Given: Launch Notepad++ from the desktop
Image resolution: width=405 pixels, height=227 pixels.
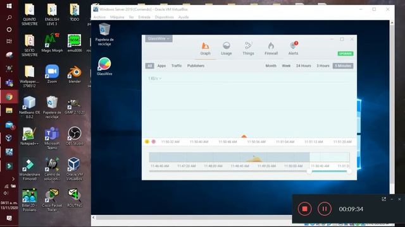Looking at the screenshot, I should point(30,136).
